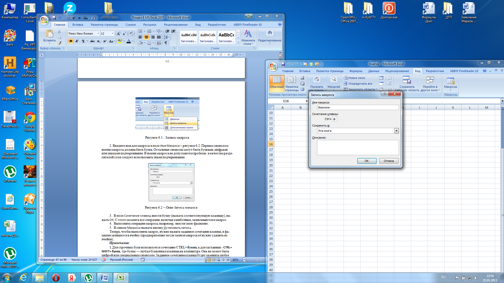Open the 'Сохранить в' combo box dropdown
This screenshot has width=504, height=283.
396,131
